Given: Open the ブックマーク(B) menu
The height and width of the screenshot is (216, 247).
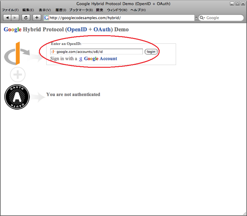Looking at the screenshot, I should click(x=81, y=10).
